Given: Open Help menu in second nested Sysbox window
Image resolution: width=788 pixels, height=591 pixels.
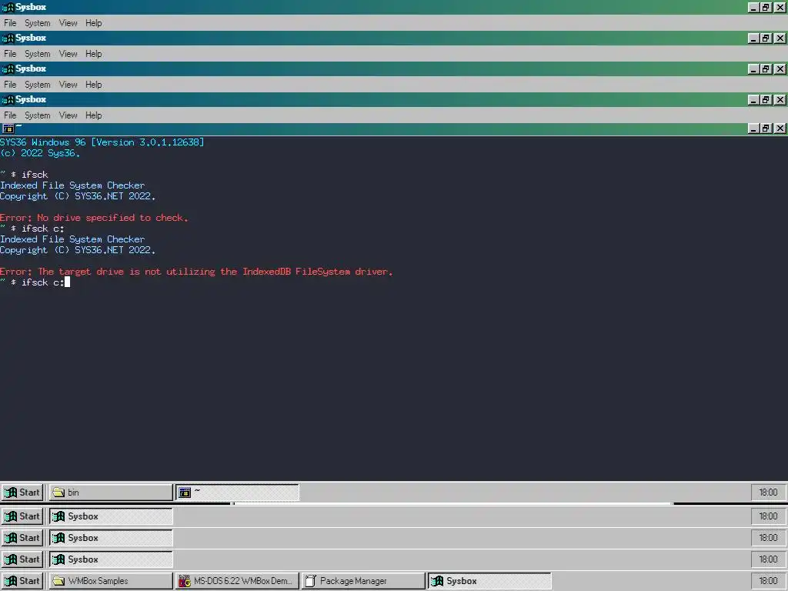Looking at the screenshot, I should click(x=93, y=54).
